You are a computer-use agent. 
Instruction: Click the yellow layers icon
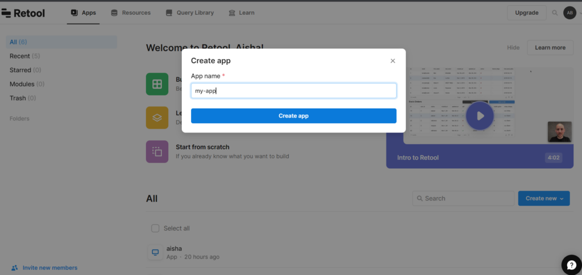(157, 118)
